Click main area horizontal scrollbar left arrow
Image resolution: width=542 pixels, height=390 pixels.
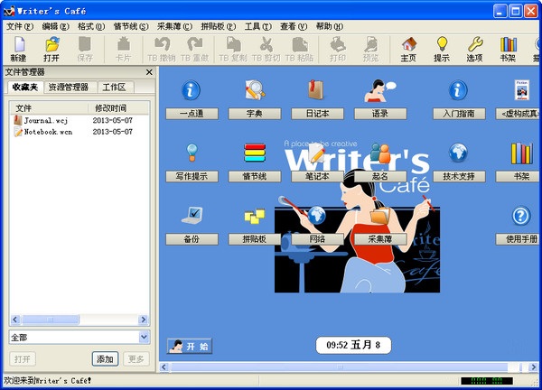click(x=164, y=367)
